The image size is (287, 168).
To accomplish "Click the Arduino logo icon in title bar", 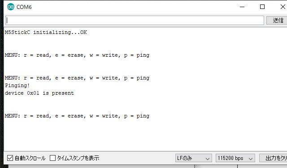I will [11, 7].
